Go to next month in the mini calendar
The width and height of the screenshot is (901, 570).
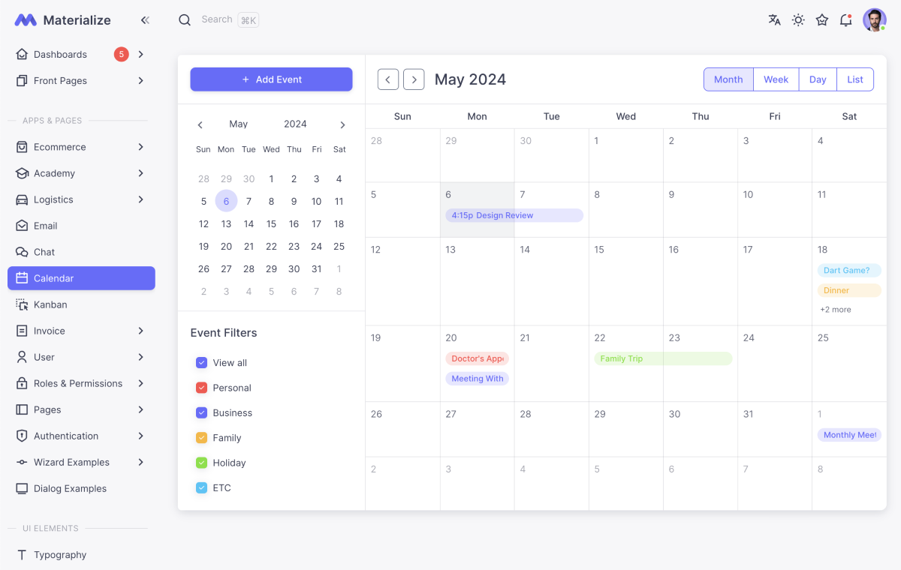tap(342, 124)
